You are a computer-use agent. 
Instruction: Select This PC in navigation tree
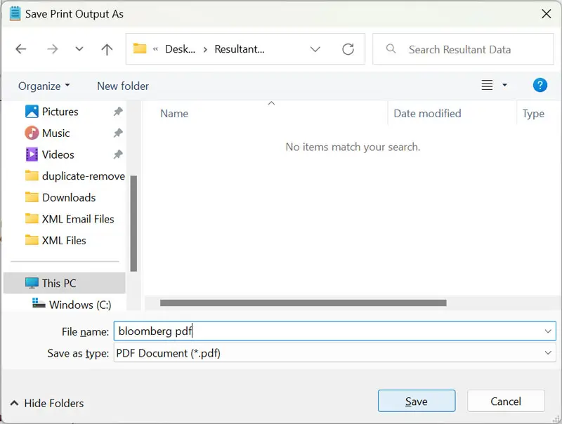59,283
